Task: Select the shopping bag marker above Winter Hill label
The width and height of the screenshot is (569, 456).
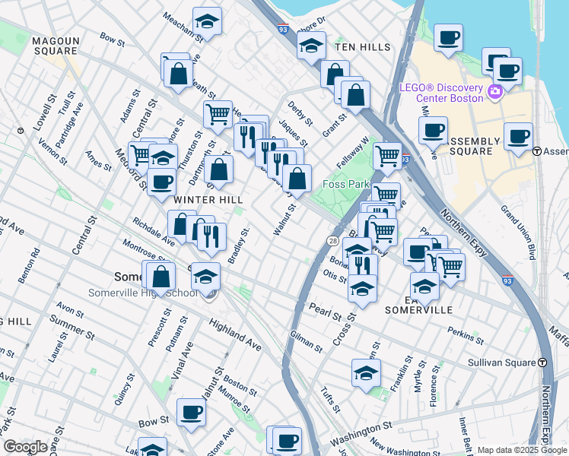Action: [x=219, y=170]
